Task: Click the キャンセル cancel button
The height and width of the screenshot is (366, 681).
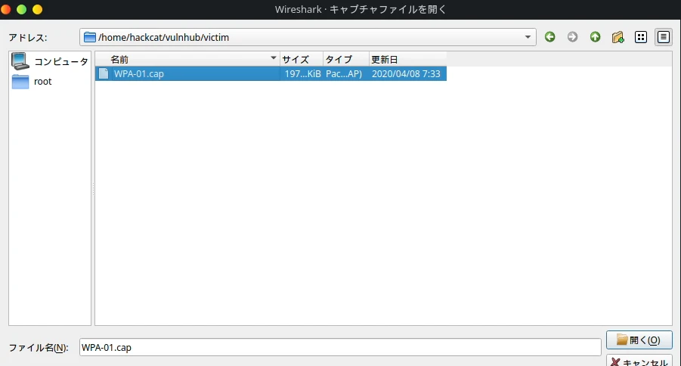Action: 639,361
